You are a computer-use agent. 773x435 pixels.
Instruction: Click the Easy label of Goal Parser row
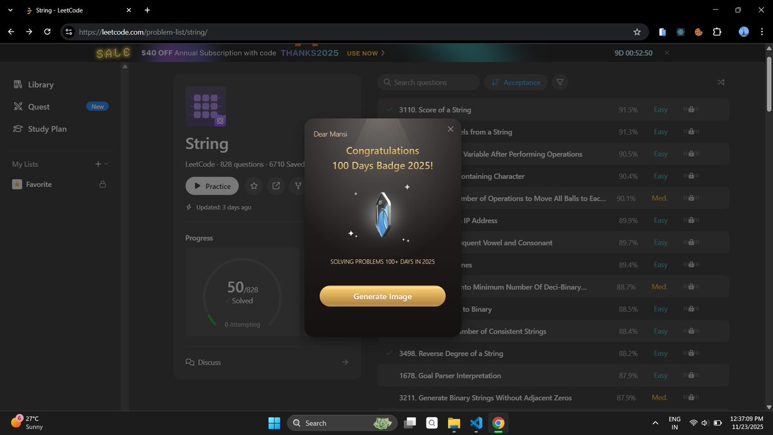click(660, 376)
